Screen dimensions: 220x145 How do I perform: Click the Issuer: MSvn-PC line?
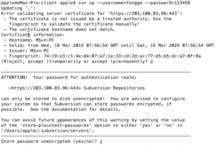(29, 51)
